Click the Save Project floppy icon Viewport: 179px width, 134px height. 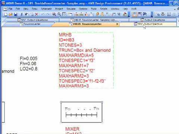tap(16, 14)
